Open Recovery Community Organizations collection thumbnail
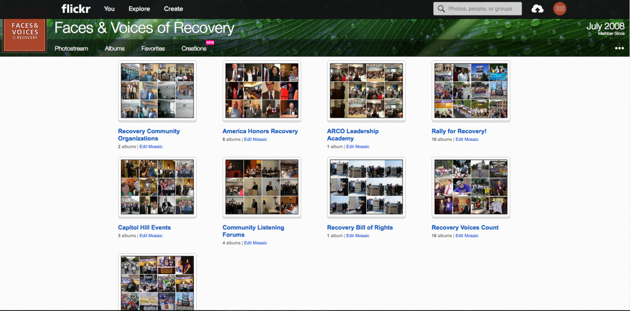Screen dimensions: 630x311 pyautogui.click(x=157, y=91)
